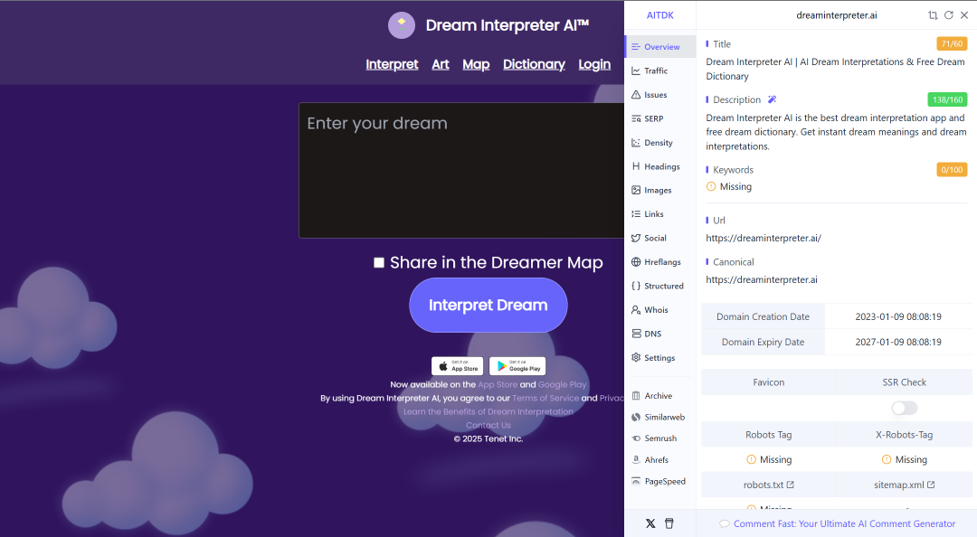Open AITDK Settings
This screenshot has height=537, width=977.
[660, 358]
